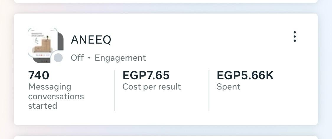Click the 740 results number
Viewport: 332px width, 139px height.
point(39,75)
